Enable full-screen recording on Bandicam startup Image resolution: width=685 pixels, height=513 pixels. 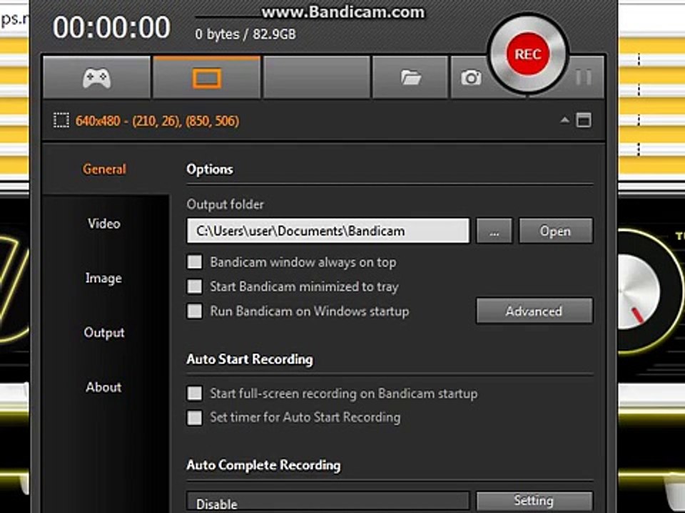[195, 393]
